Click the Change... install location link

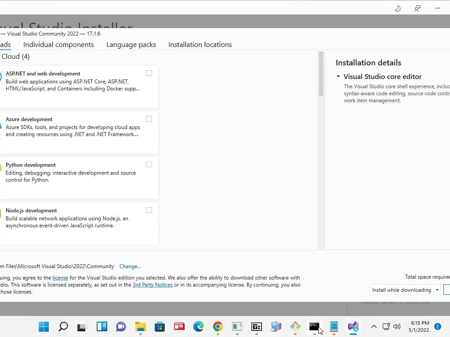click(130, 266)
